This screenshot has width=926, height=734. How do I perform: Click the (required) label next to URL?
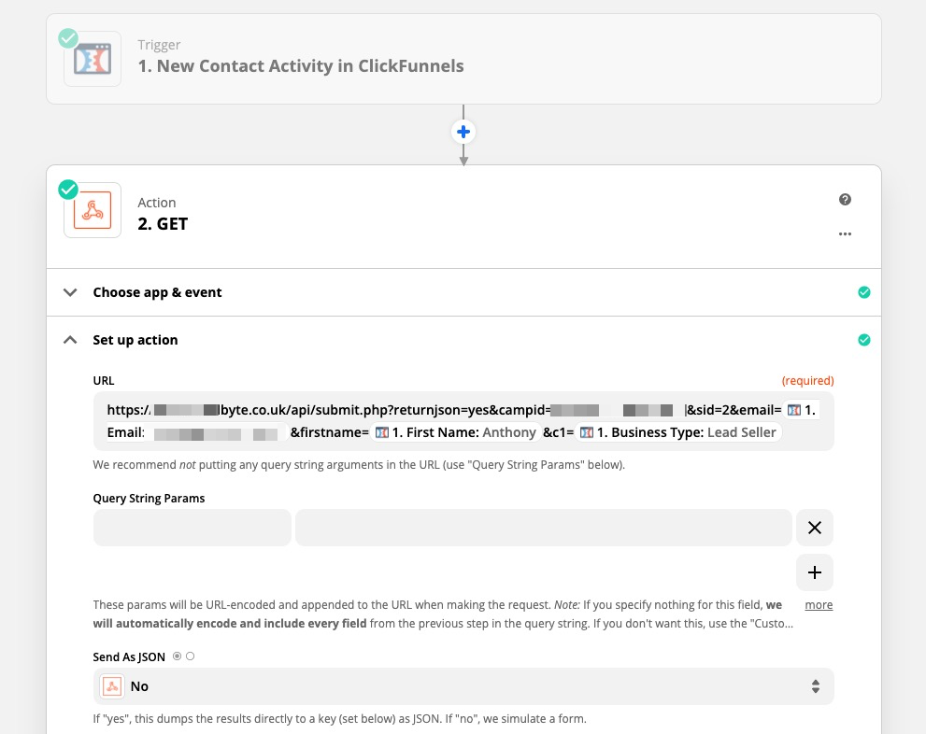tap(808, 381)
